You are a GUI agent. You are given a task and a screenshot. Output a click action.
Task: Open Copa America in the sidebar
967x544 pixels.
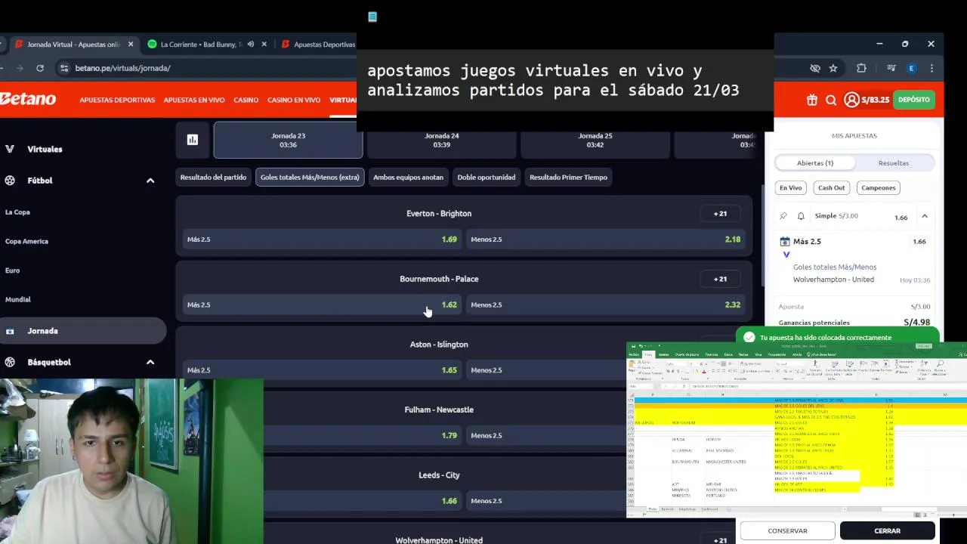click(26, 242)
